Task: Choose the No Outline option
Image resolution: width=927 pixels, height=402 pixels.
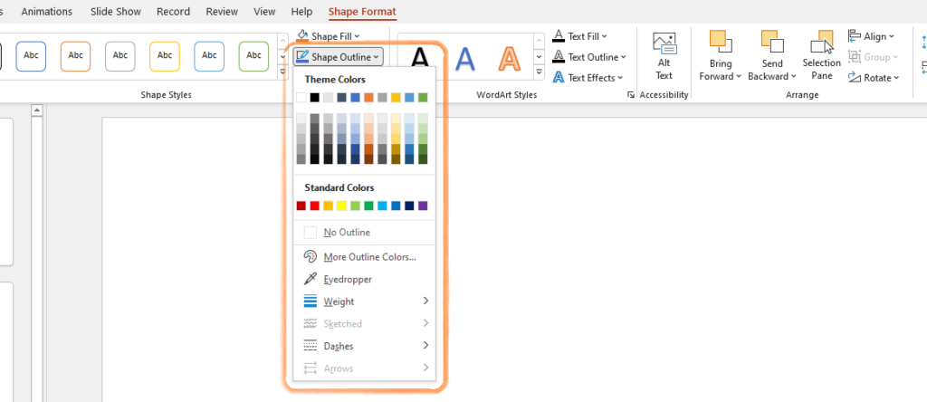Action: pyautogui.click(x=347, y=233)
